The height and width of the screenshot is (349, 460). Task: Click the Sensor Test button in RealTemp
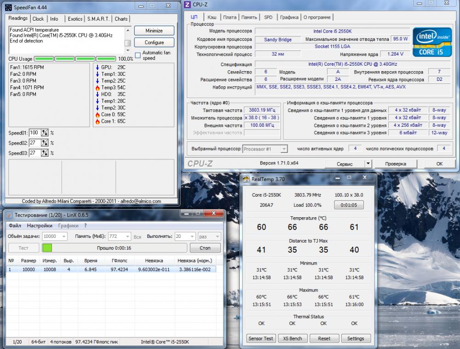pos(260,338)
